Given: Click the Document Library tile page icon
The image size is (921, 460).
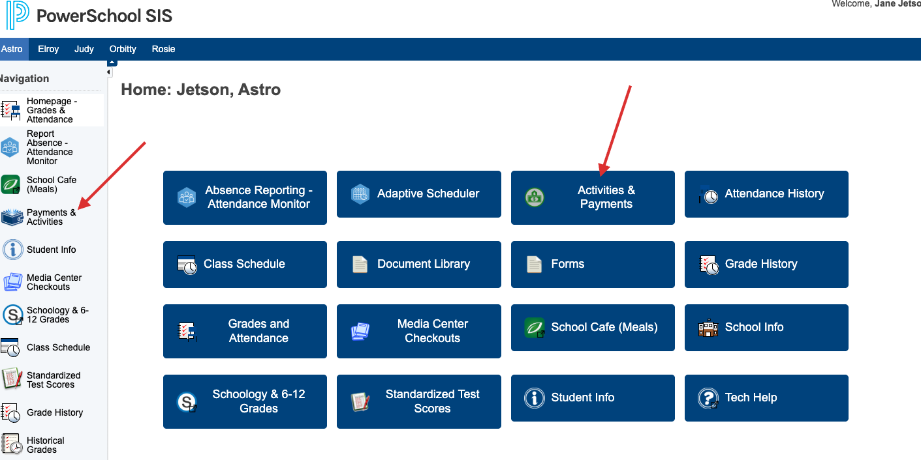Looking at the screenshot, I should coord(360,264).
